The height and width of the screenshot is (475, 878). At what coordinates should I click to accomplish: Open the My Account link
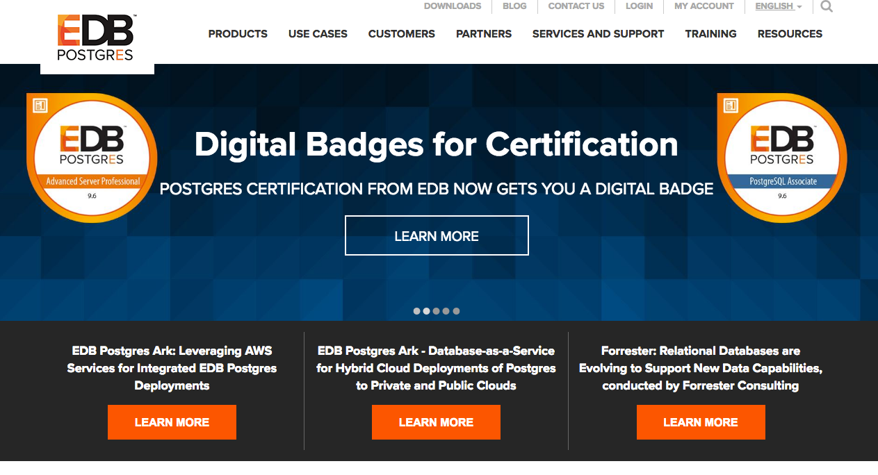click(x=704, y=6)
